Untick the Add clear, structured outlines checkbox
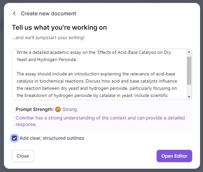The image size is (203, 172). pos(14,138)
